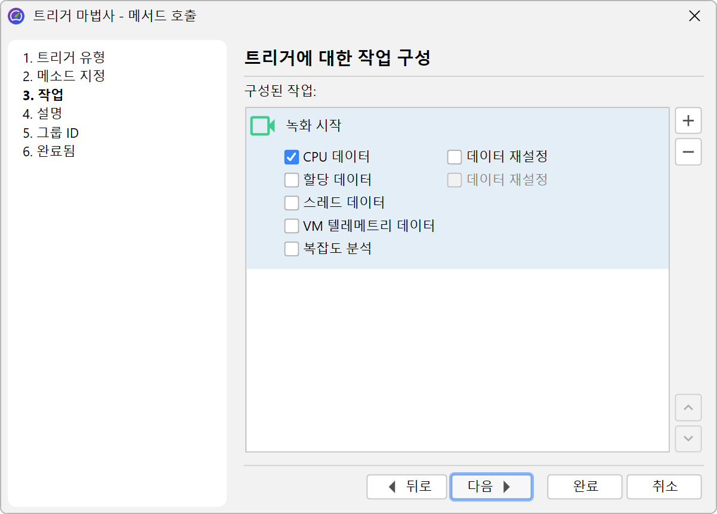Click the minus button to remove the action
Screen dimensions: 717x514
click(x=688, y=152)
